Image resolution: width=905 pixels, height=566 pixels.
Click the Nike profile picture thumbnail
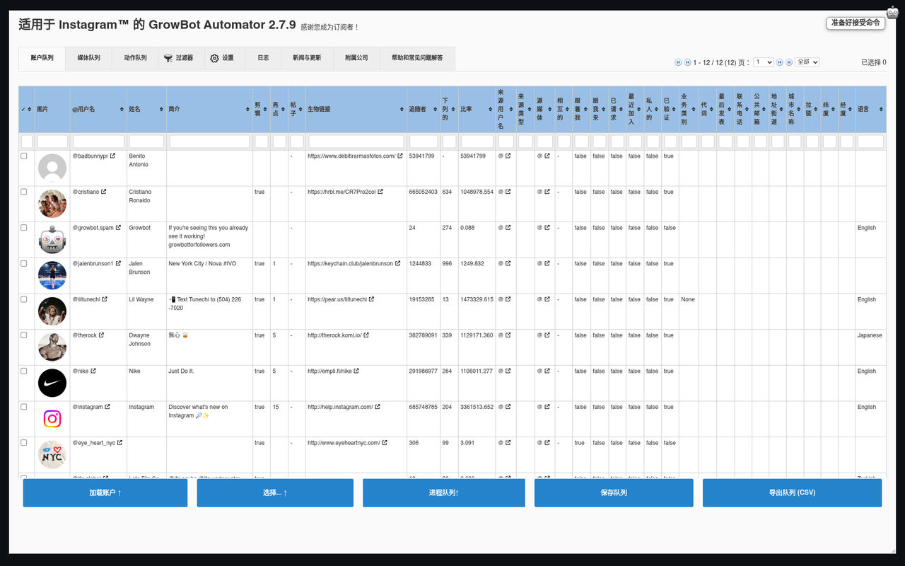(x=52, y=383)
